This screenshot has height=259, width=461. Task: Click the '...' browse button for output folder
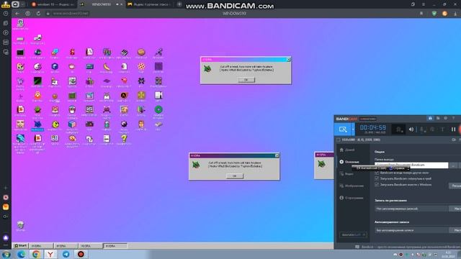(453, 165)
